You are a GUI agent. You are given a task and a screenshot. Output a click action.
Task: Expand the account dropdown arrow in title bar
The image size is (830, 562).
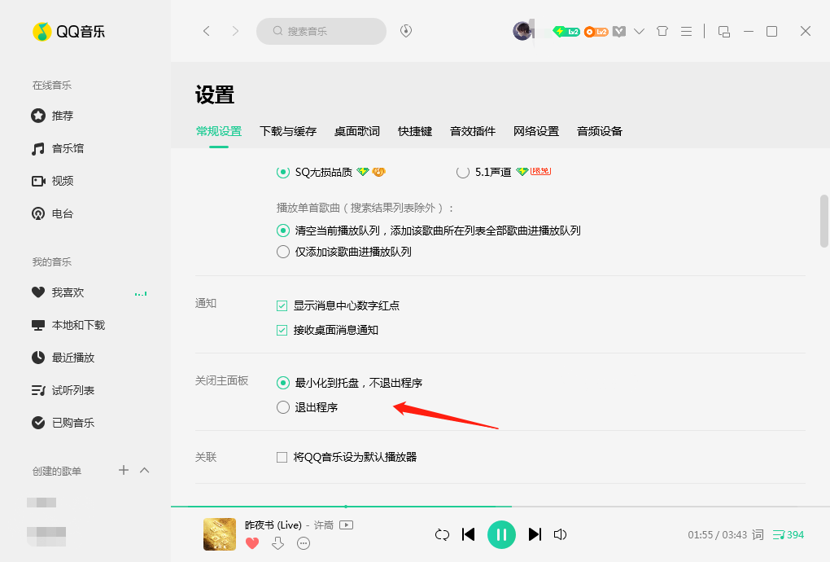[639, 31]
